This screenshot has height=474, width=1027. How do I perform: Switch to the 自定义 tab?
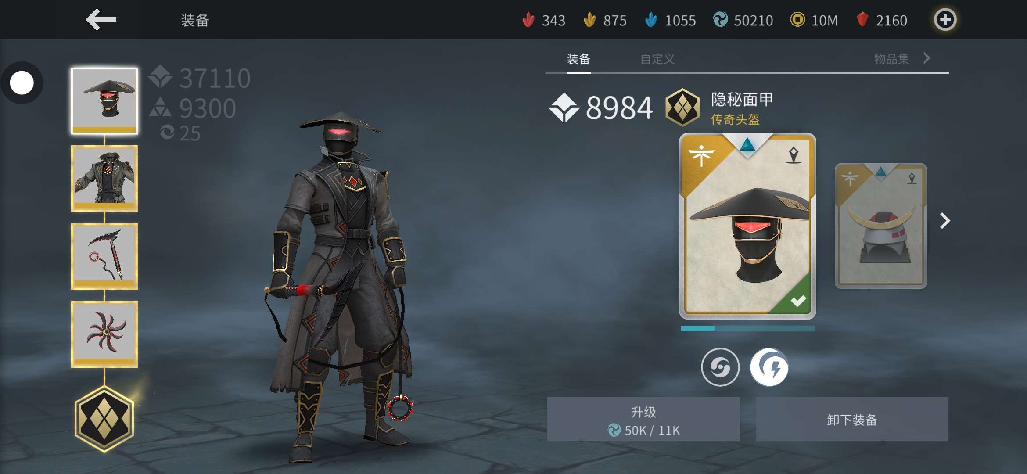coord(657,59)
